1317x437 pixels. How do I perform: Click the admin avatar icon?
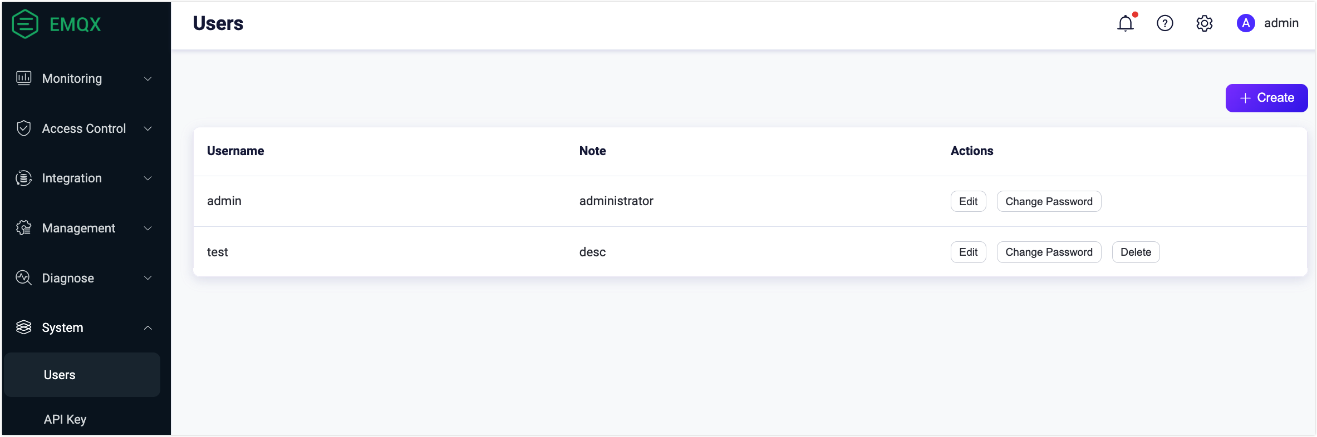point(1246,23)
